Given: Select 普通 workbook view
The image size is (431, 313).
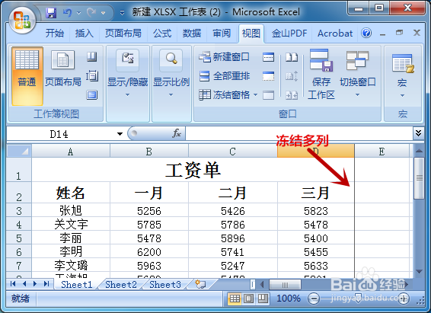Looking at the screenshot, I should tap(27, 76).
